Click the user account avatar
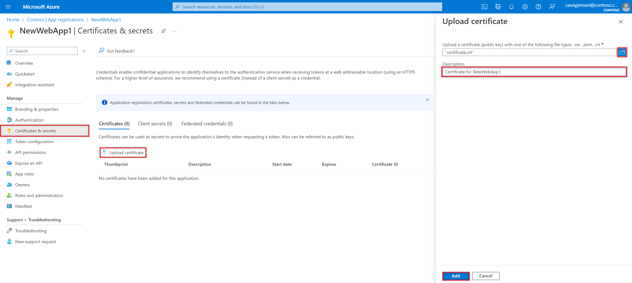 pos(626,7)
